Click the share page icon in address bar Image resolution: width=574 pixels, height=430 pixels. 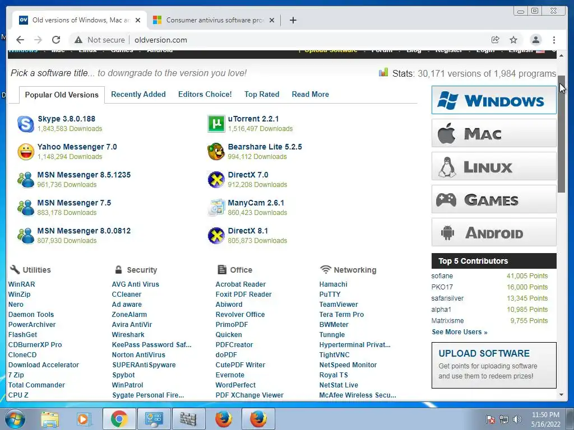point(496,40)
